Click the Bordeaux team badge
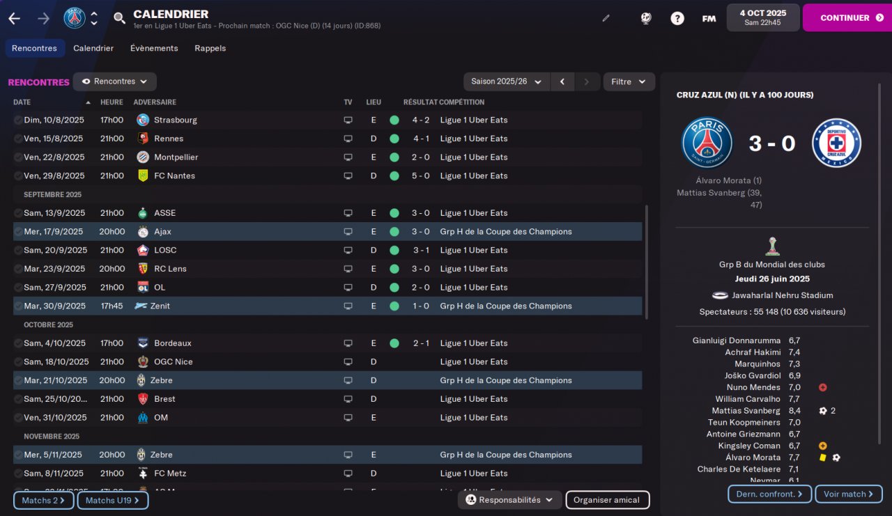Viewport: 892px width, 516px height. (x=143, y=343)
